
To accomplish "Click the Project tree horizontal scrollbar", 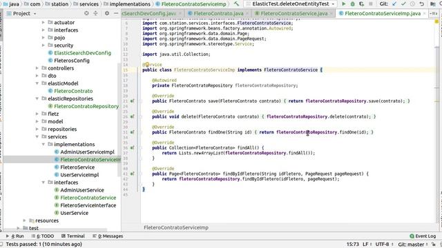I will coord(55,229).
